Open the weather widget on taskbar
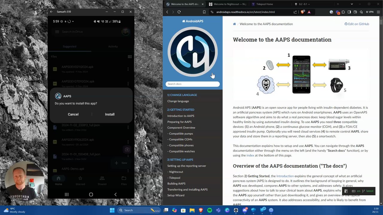 pyautogui.click(x=14, y=210)
